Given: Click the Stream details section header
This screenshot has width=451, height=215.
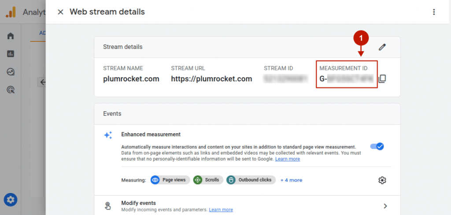Looking at the screenshot, I should 123,47.
